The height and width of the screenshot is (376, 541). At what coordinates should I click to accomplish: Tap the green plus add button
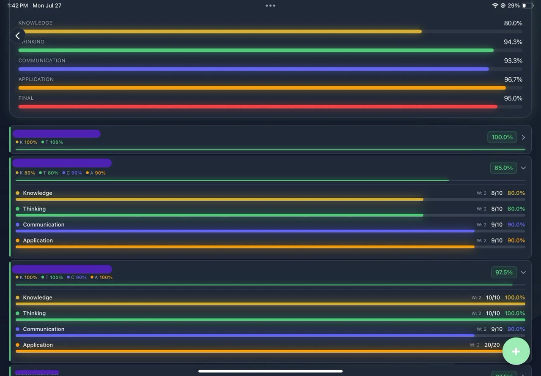click(516, 351)
